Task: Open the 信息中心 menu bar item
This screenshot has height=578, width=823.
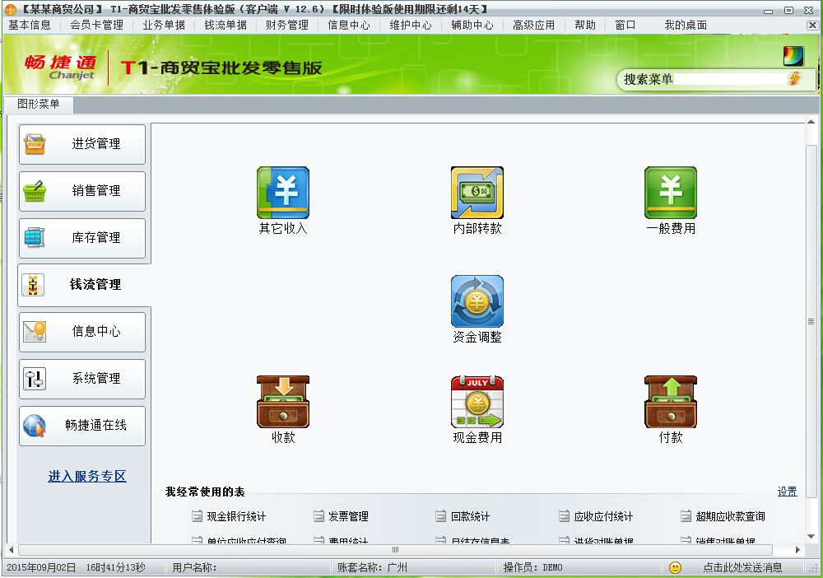Action: pos(349,25)
